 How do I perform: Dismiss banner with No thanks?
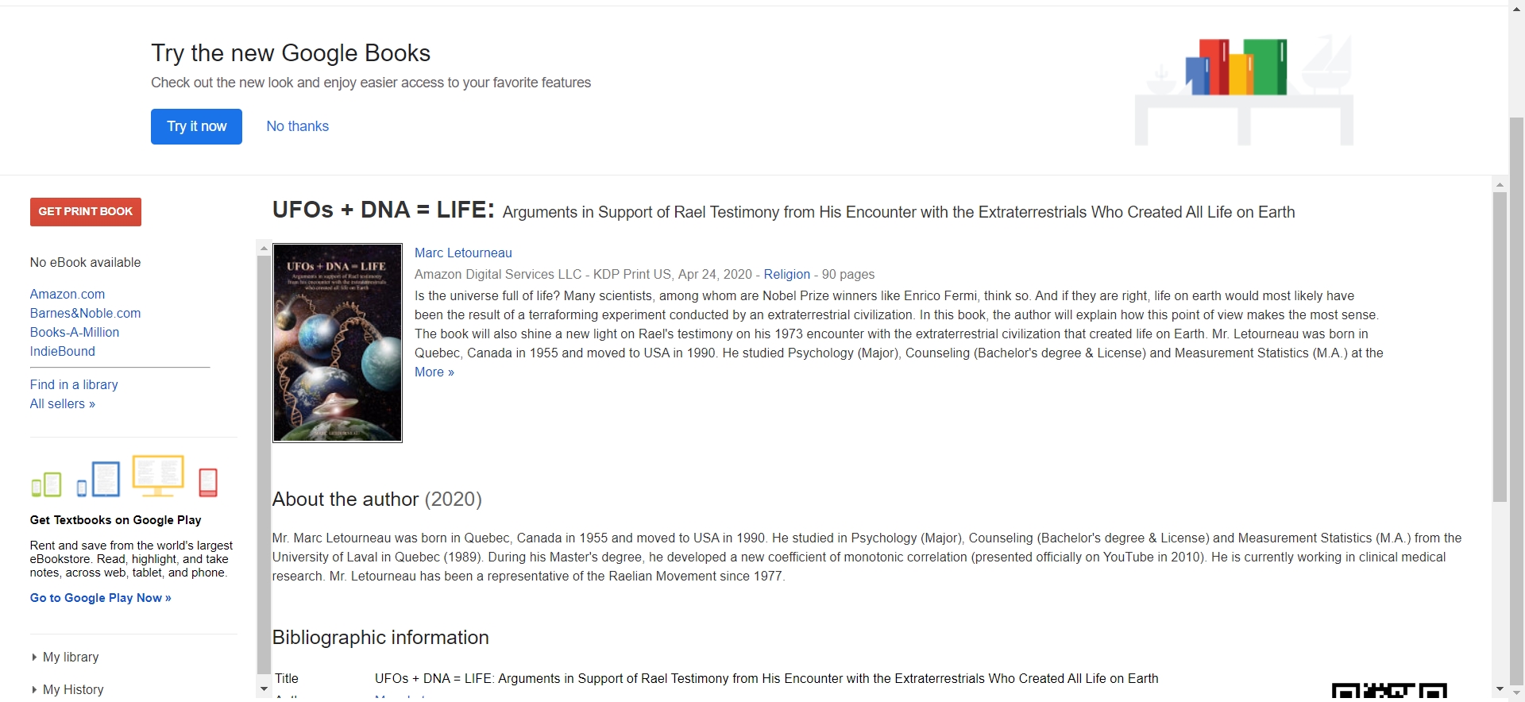coord(297,126)
